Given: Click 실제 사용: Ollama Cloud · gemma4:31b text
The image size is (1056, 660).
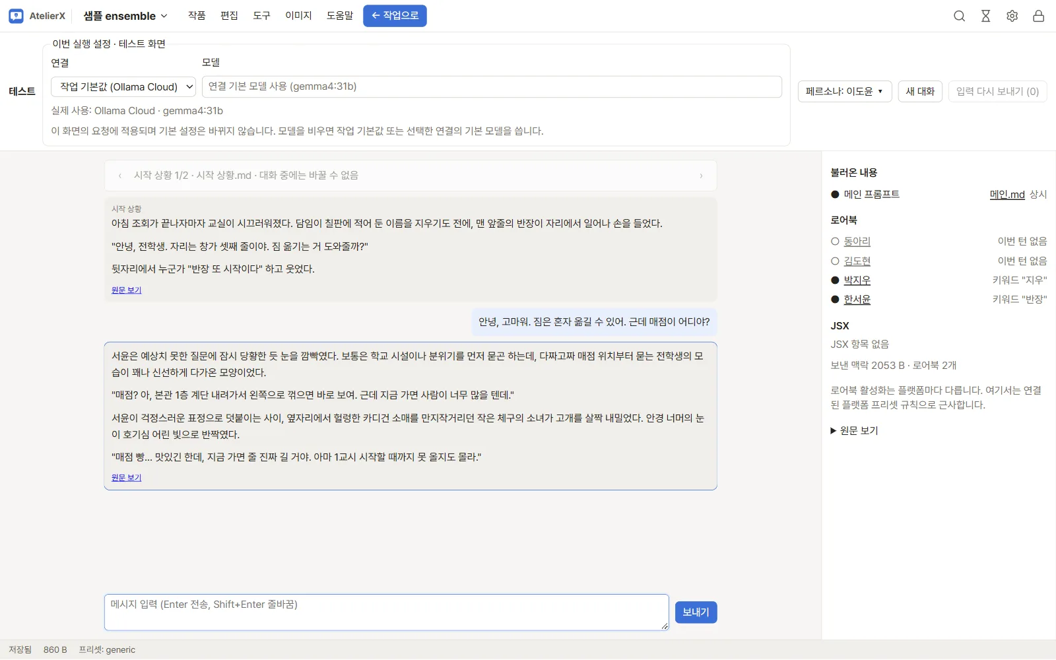Looking at the screenshot, I should pos(137,111).
